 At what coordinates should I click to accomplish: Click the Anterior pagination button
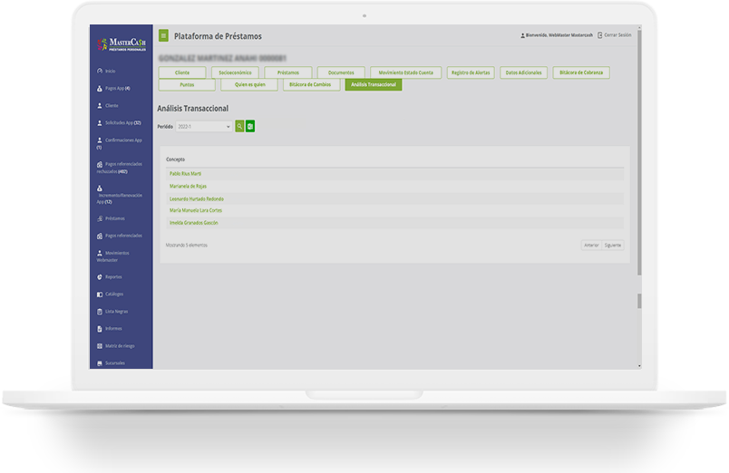[x=590, y=245]
